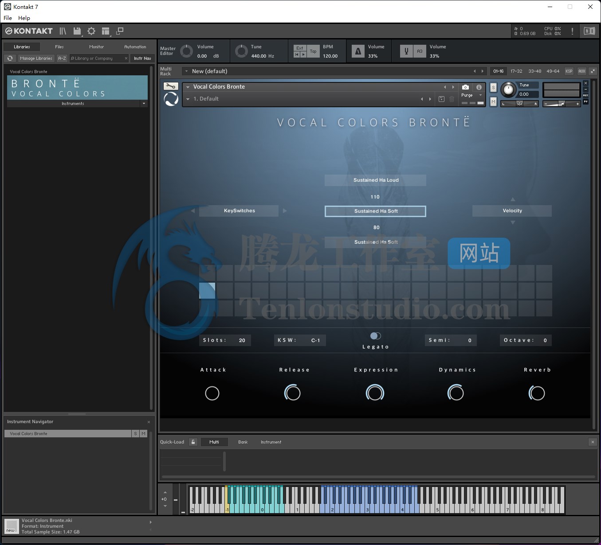Viewport: 601px width, 545px height.
Task: Click the KeySwitches button
Action: pyautogui.click(x=239, y=211)
